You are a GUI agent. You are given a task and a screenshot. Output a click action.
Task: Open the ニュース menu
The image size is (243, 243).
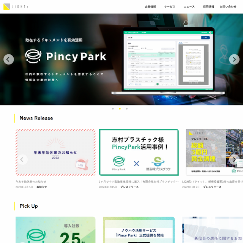(x=189, y=7)
